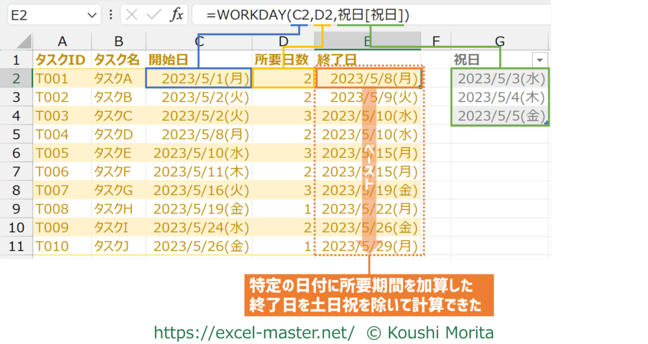The width and height of the screenshot is (648, 344).
Task: Select row 2 header
Action: tap(16, 79)
